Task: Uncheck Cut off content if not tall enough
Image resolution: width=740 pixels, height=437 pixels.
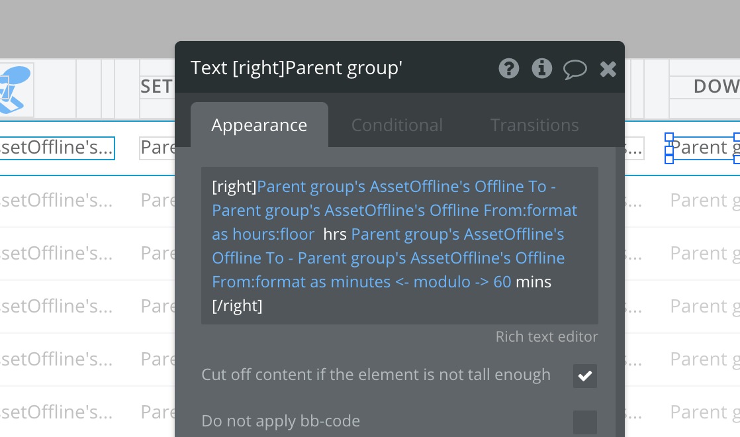Action: pos(585,376)
